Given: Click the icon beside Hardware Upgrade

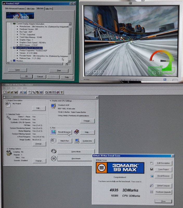Looking at the screenshot, I should (152, 192).
